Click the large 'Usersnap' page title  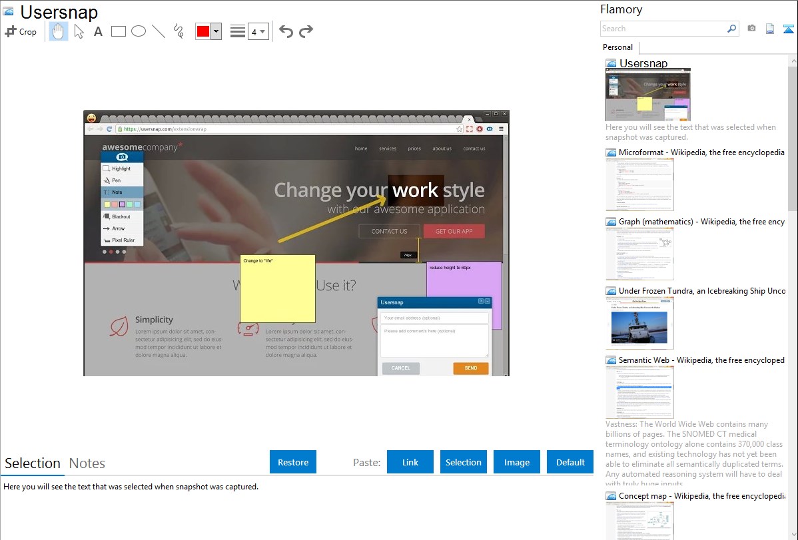click(59, 12)
